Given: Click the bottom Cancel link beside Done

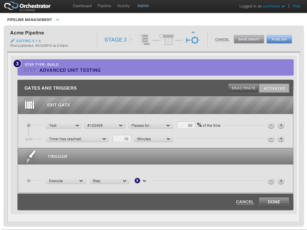Looking at the screenshot, I should coord(245,202).
